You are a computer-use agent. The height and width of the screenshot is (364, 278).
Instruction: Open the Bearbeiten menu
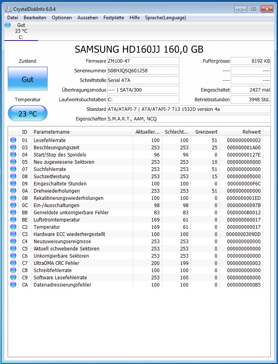(35, 18)
